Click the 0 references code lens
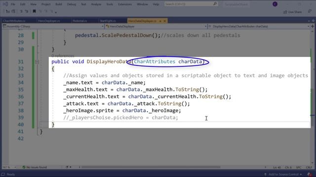Viewport: 316px width, 177px height. [63, 56]
